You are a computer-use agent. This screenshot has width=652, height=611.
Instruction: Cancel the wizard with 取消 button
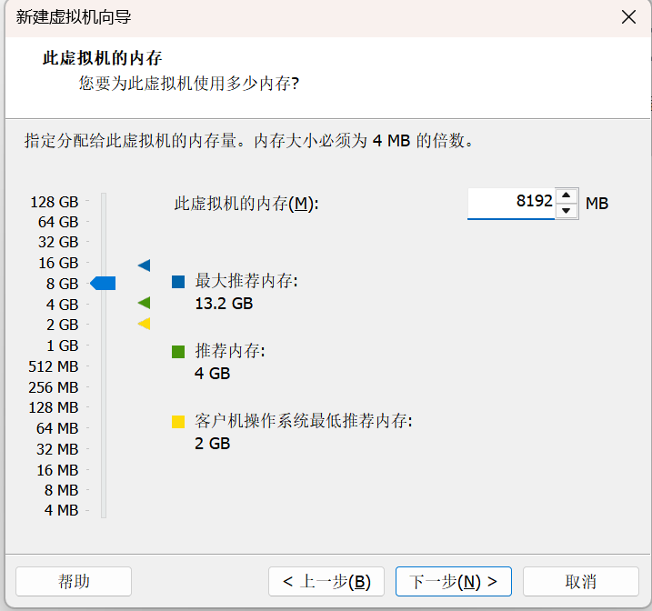coord(581,581)
